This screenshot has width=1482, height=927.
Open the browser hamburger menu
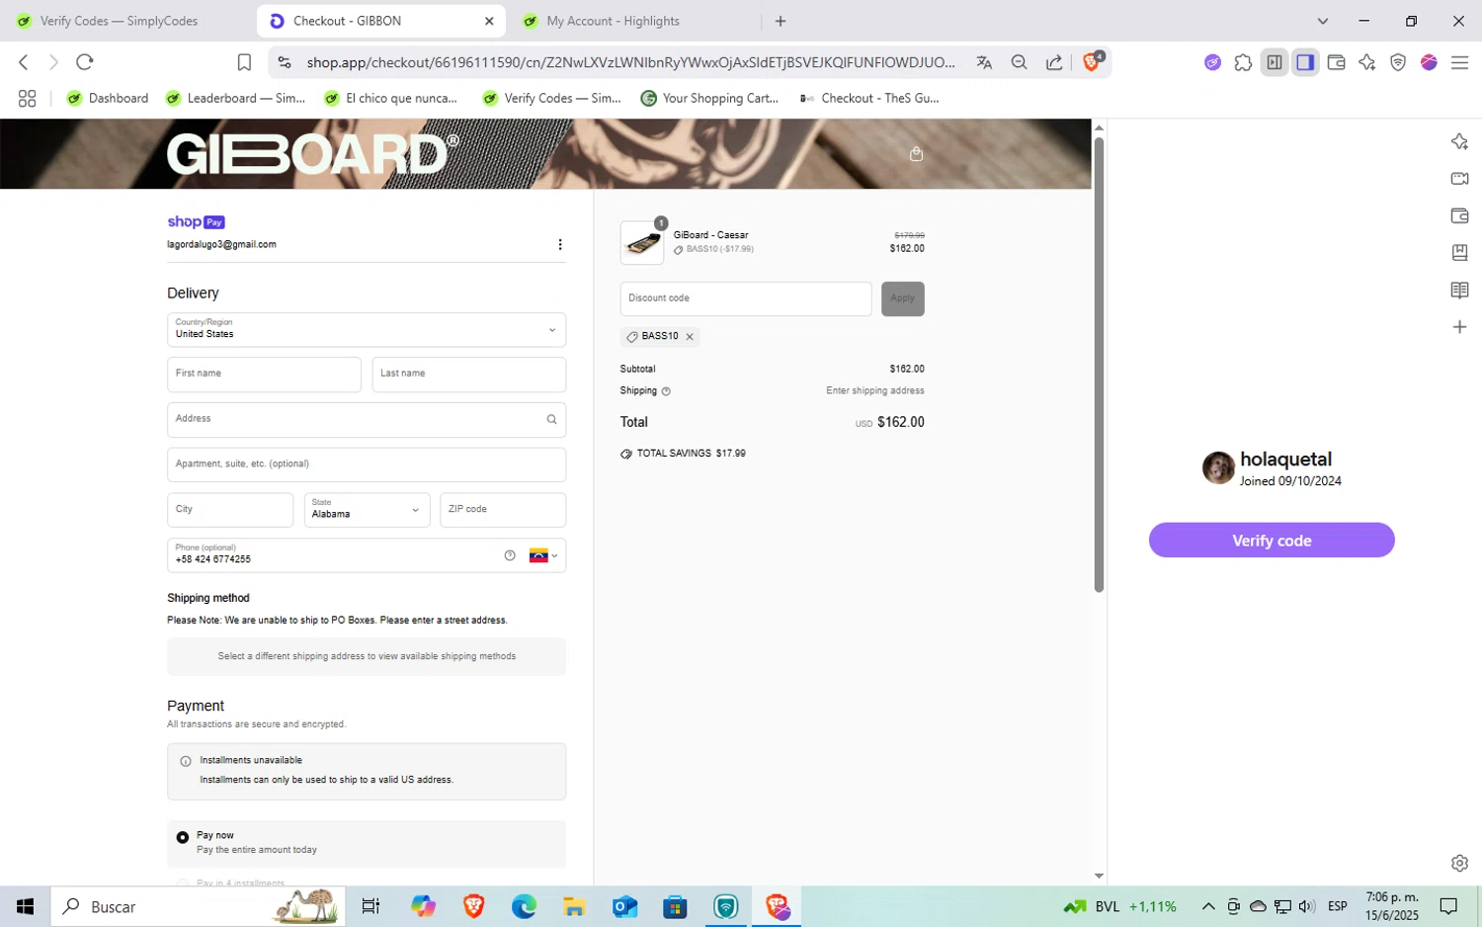point(1459,62)
